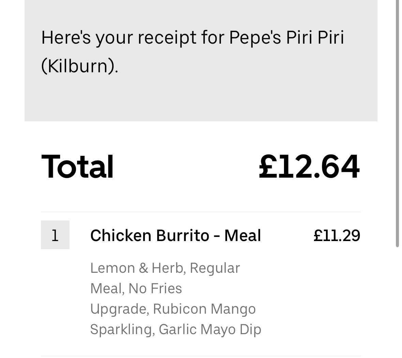Click the quantity box showing 1
The width and height of the screenshot is (402, 358).
55,235
